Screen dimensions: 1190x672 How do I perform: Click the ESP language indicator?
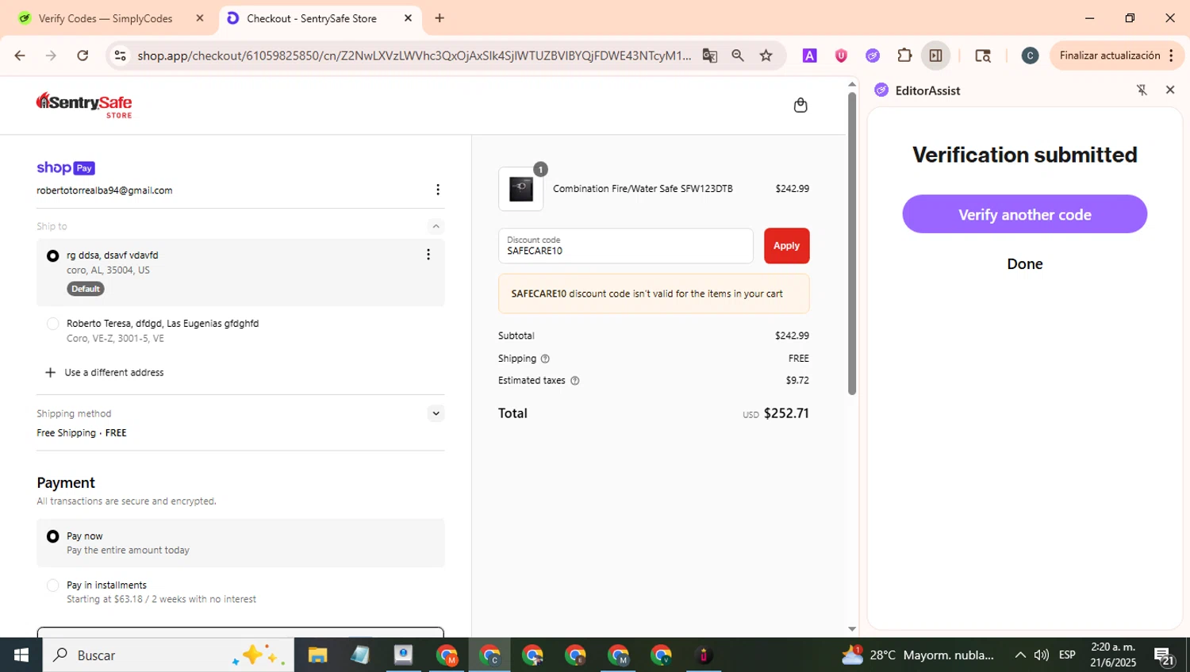pos(1067,655)
